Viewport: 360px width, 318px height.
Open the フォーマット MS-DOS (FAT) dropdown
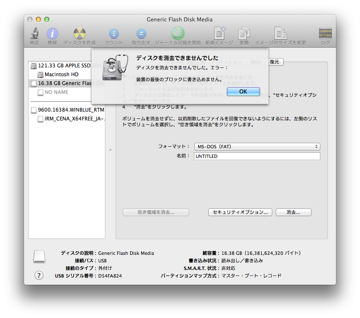point(257,147)
